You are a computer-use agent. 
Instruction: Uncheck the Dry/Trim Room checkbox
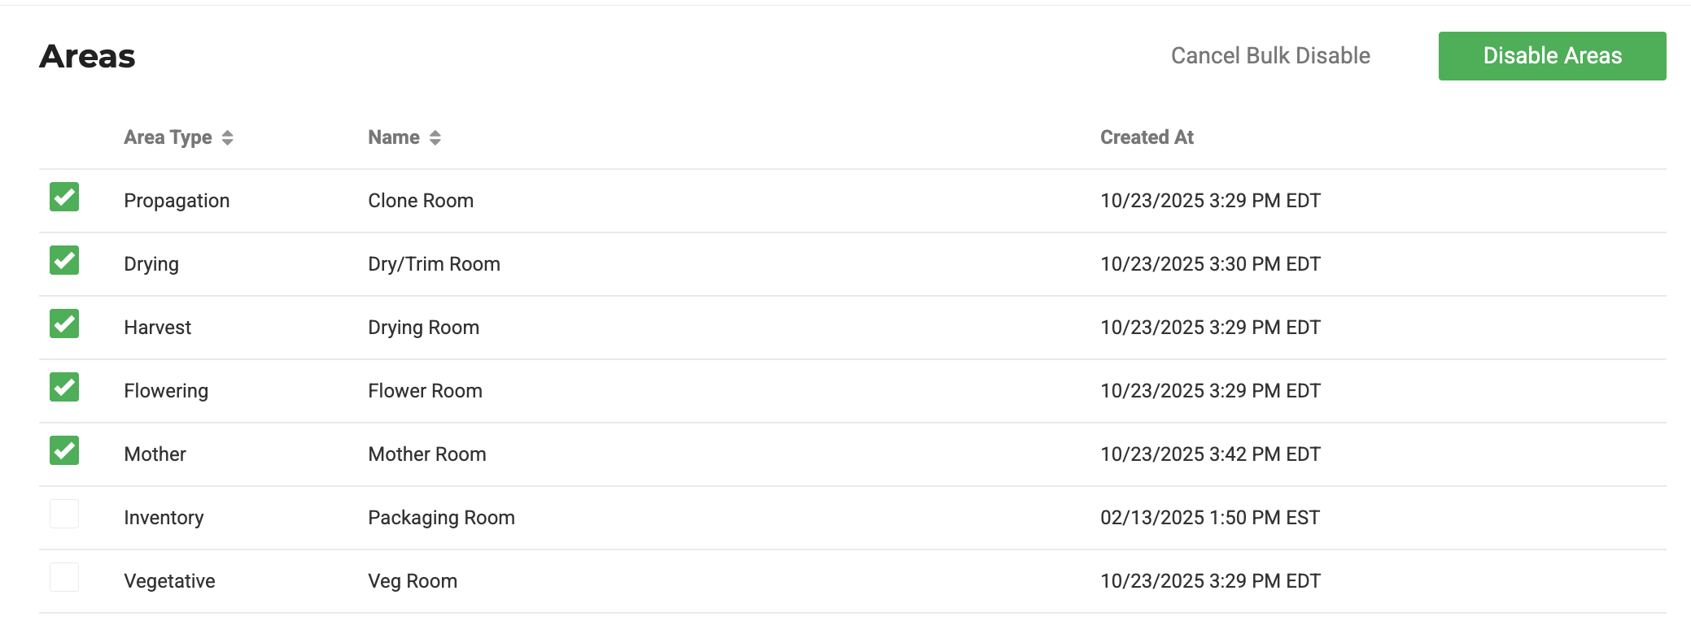pos(64,260)
